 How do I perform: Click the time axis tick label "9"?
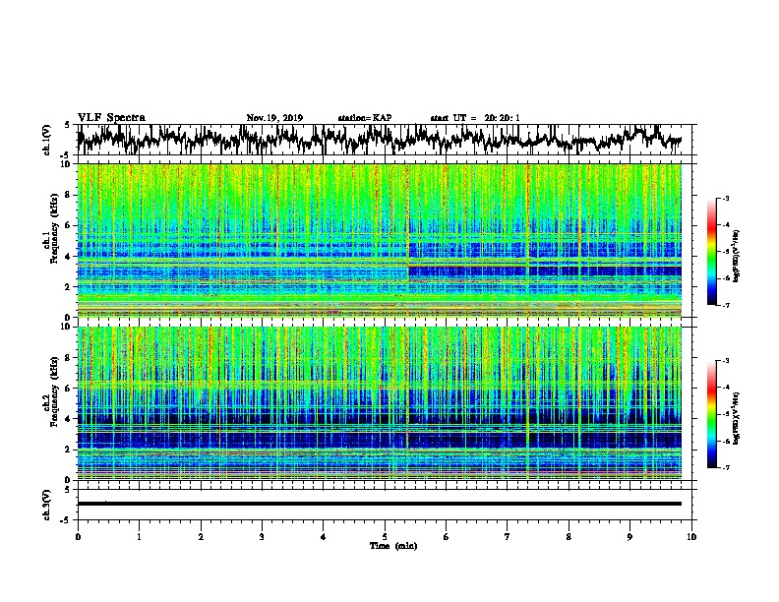point(629,537)
